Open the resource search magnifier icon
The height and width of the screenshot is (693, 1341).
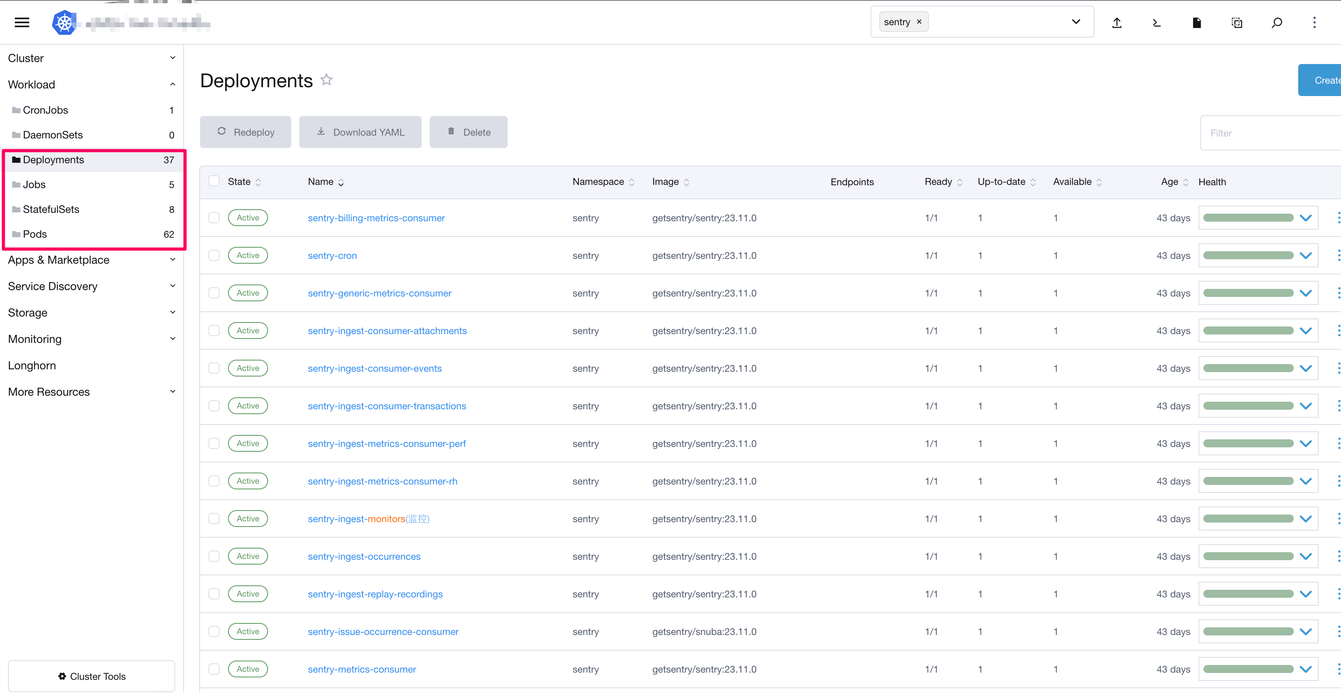[x=1277, y=22]
